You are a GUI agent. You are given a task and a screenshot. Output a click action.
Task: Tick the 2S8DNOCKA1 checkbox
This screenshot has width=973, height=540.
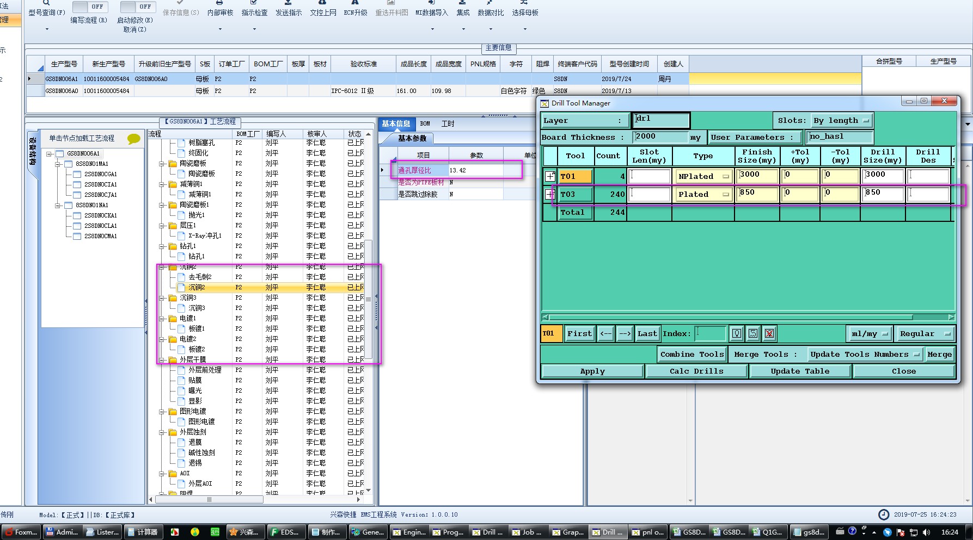77,215
